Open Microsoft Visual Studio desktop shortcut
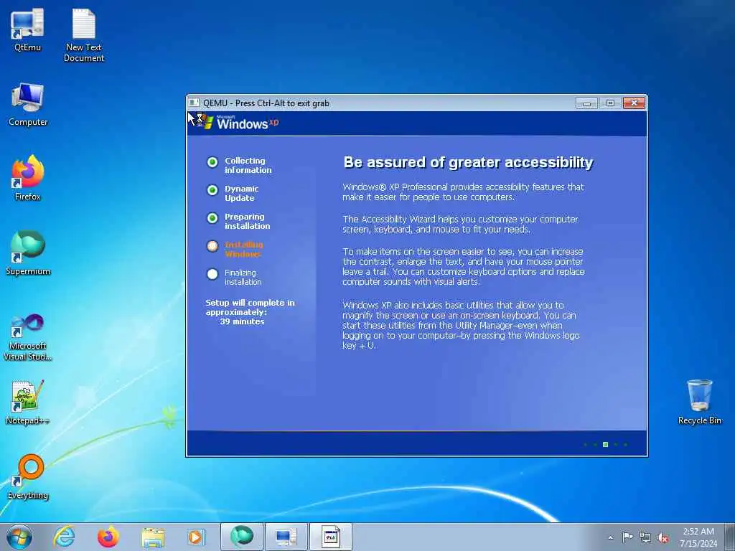The image size is (735, 551). pyautogui.click(x=28, y=337)
